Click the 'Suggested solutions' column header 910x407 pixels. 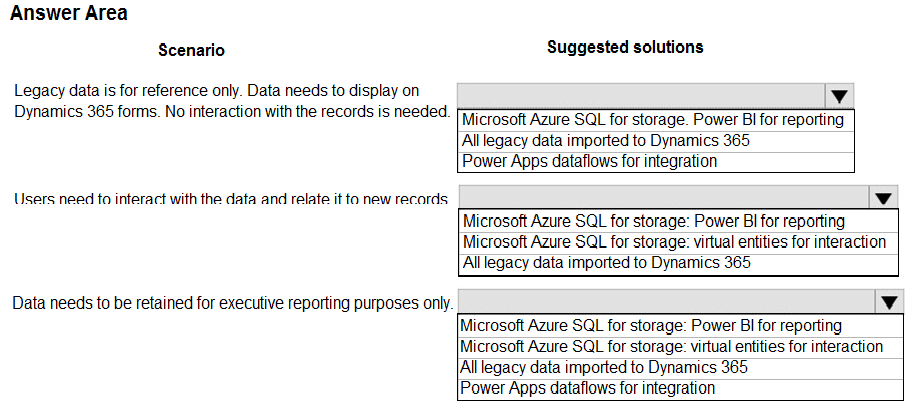click(625, 47)
